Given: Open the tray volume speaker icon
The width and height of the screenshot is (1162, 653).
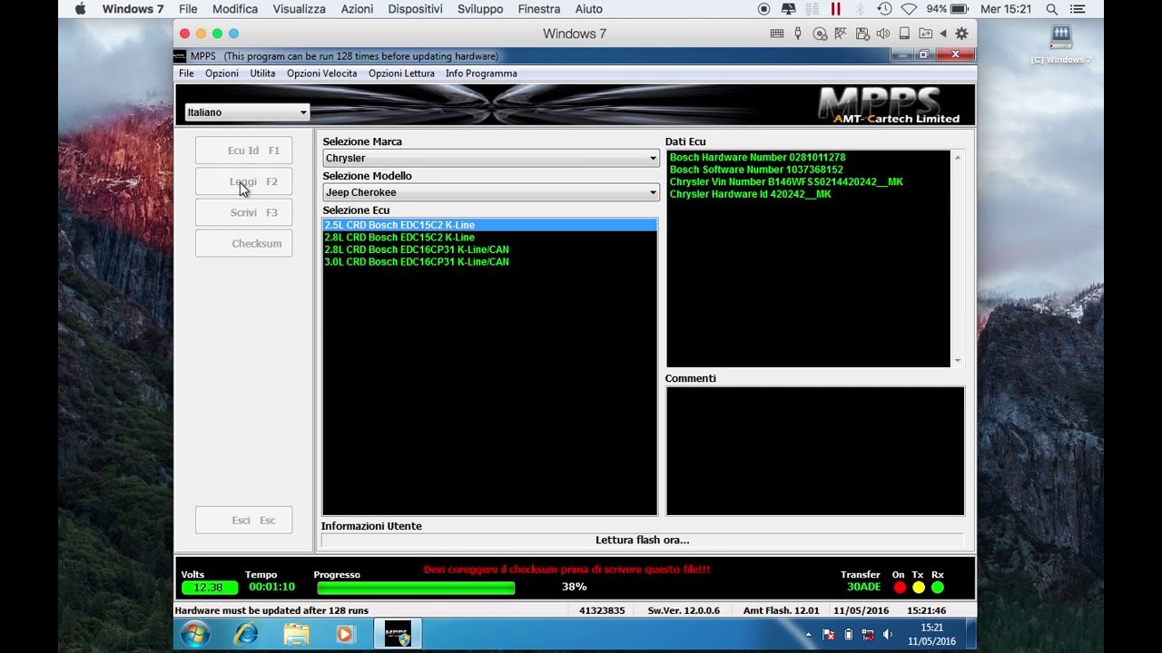Looking at the screenshot, I should pos(888,634).
